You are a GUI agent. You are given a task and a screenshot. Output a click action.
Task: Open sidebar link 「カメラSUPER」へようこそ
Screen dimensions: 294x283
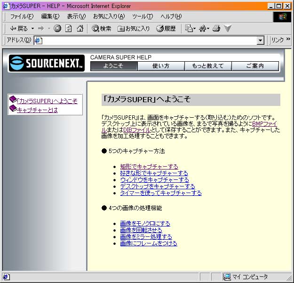[x=47, y=101]
